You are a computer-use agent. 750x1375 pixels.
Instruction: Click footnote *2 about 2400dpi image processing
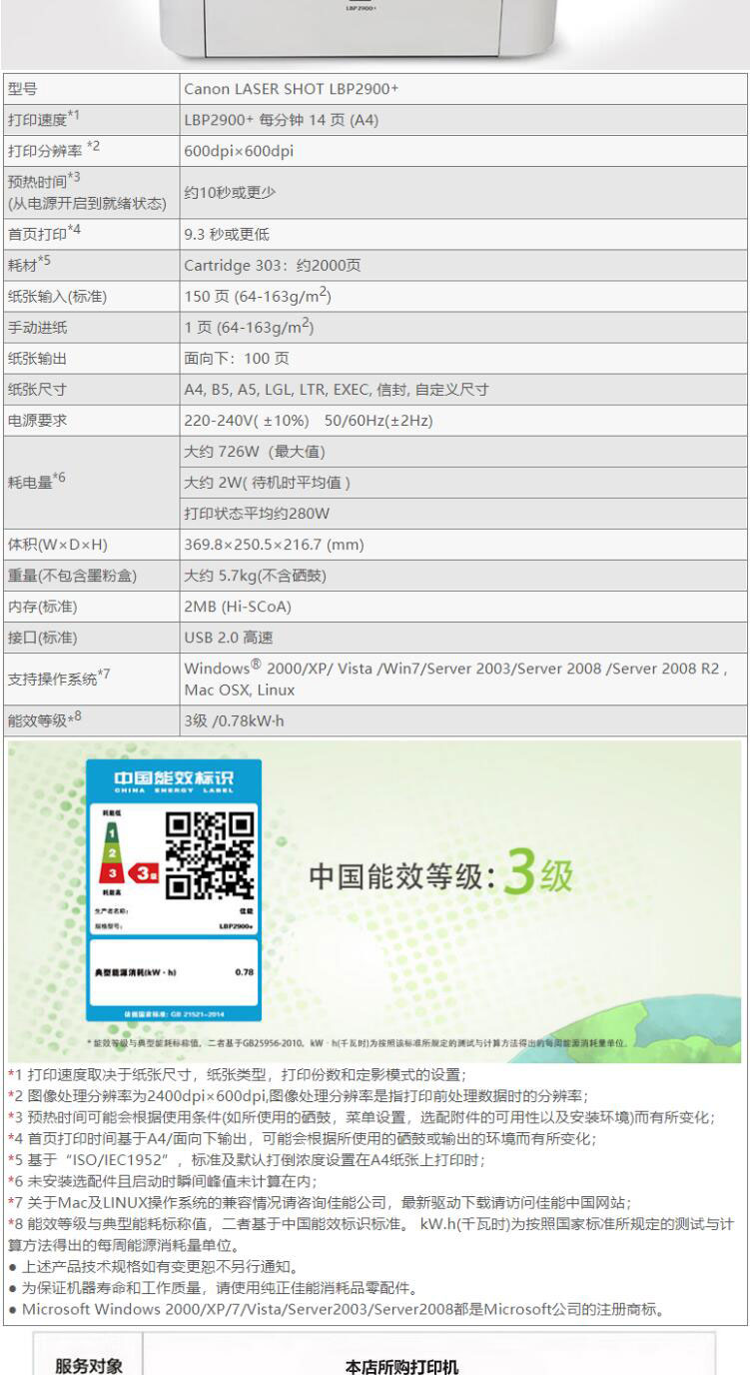[x=299, y=1096]
